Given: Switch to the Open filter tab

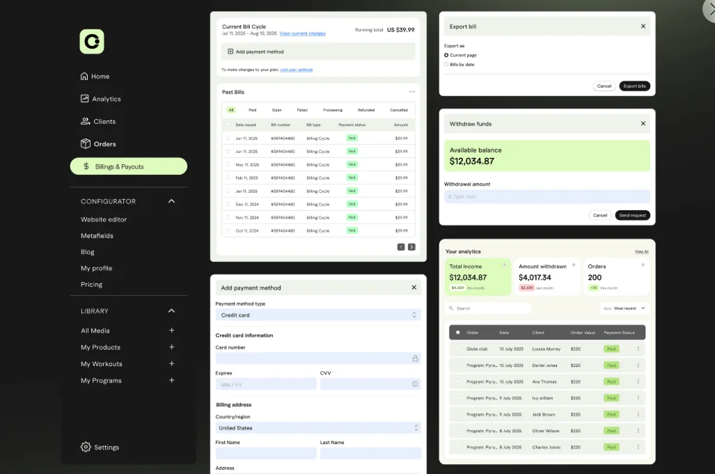Looking at the screenshot, I should tap(277, 110).
